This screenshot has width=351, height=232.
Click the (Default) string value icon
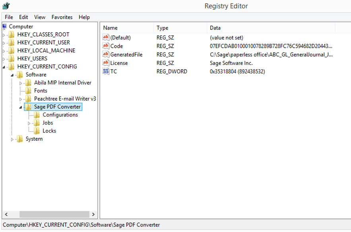[x=106, y=38]
